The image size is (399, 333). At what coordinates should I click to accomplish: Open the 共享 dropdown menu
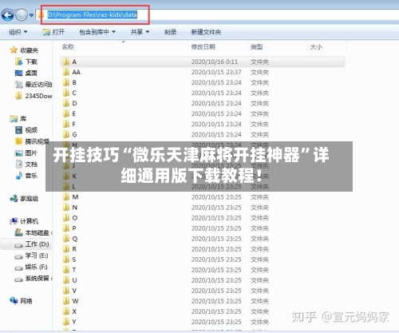click(140, 32)
